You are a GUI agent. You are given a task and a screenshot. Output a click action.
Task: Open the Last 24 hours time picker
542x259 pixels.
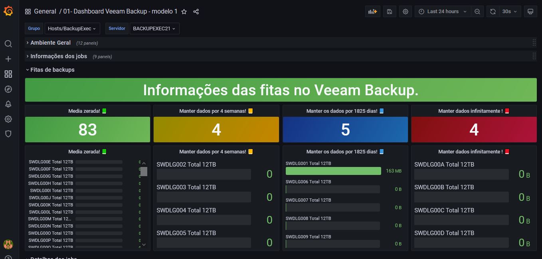click(443, 12)
